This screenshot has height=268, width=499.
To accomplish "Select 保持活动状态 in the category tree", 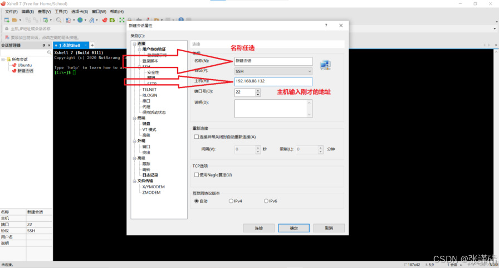I will pos(154,113).
